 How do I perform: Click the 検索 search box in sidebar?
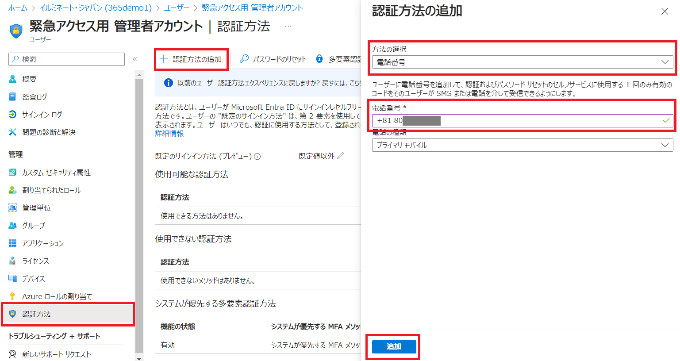[66, 59]
